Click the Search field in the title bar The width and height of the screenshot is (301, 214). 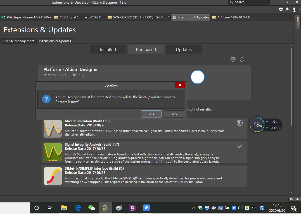(249, 2)
